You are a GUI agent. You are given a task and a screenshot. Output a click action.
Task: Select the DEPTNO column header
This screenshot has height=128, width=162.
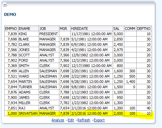pos(144,29)
